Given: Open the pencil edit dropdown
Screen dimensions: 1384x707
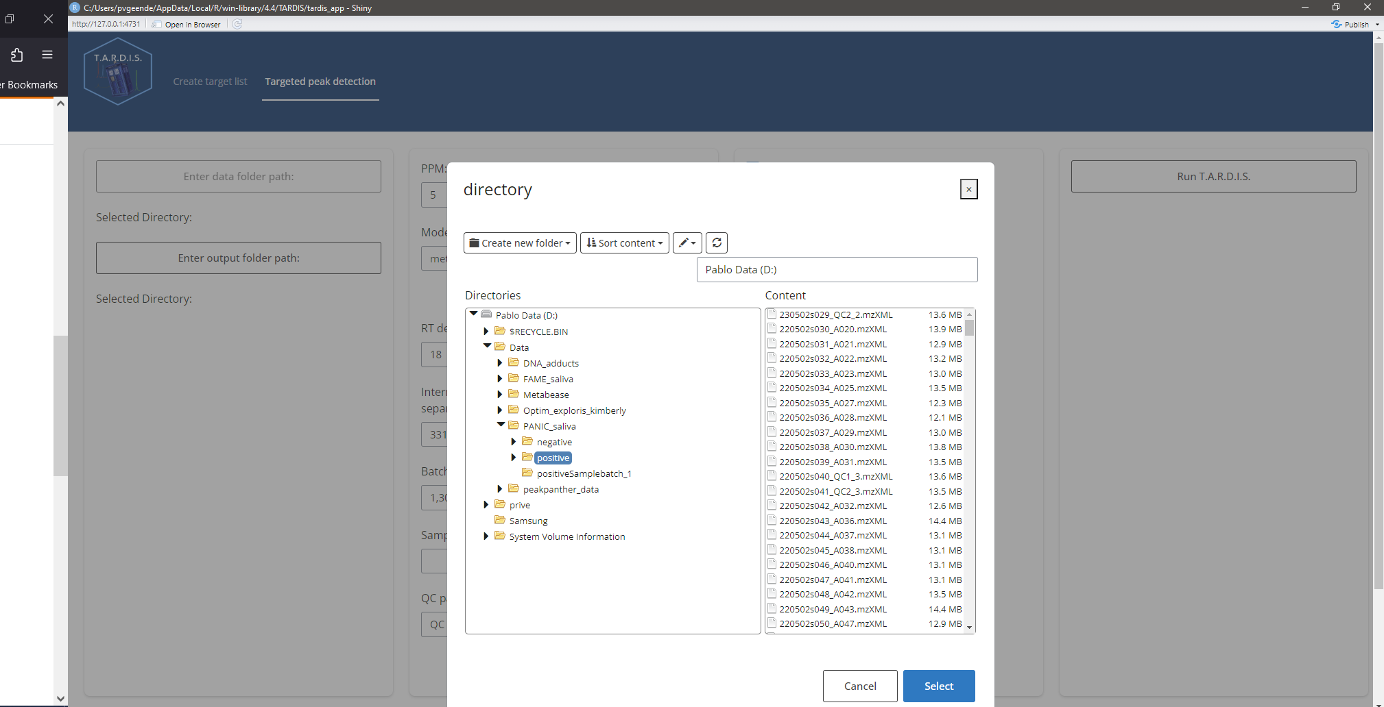Looking at the screenshot, I should click(x=687, y=243).
